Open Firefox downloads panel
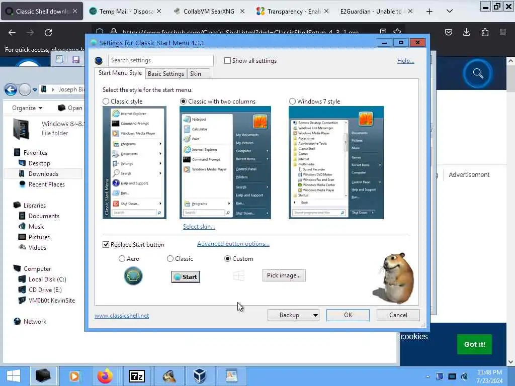 pos(466,32)
